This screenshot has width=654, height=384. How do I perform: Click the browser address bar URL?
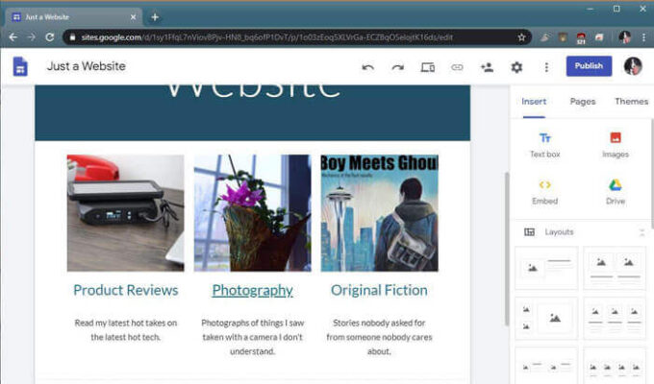tap(267, 37)
